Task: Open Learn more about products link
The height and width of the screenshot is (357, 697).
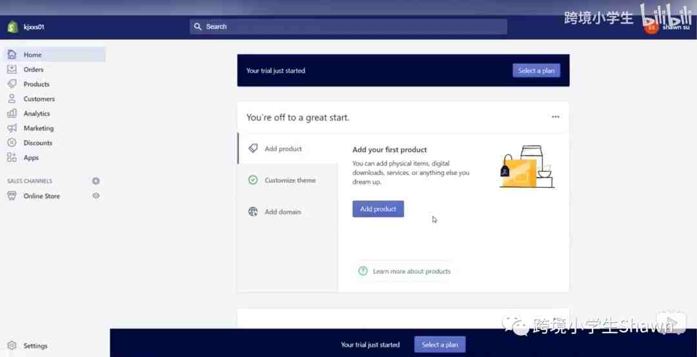Action: coord(411,271)
